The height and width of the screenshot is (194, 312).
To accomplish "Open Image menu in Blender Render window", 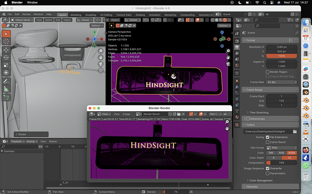I will click(x=126, y=114).
